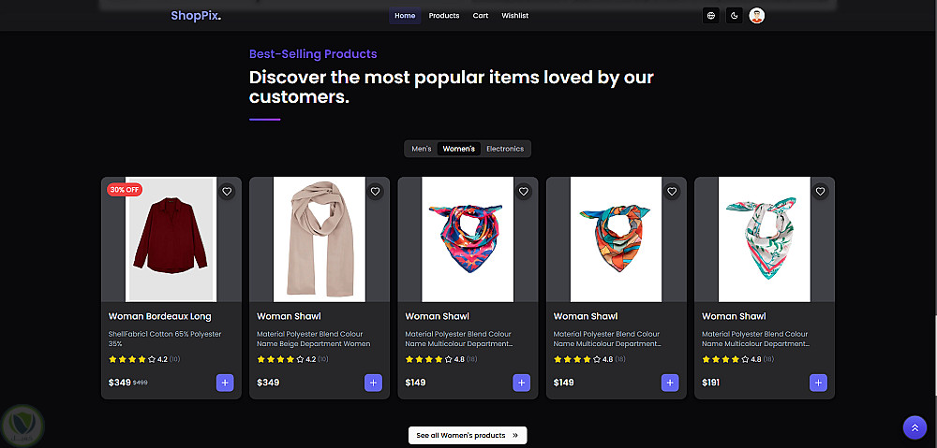Viewport: 937px width, 448px height.
Task: Go to Cart in navigation bar
Action: pyautogui.click(x=481, y=16)
